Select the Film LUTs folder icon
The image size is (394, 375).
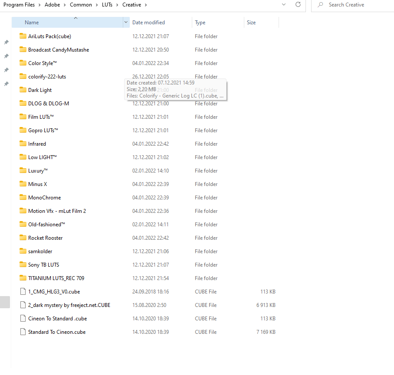click(x=23, y=117)
